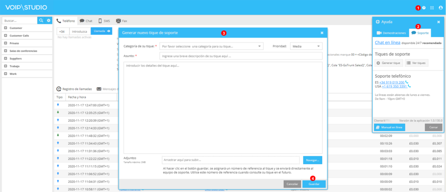The image size is (446, 192).
Task: Expand the Customer contact group
Action: pos(6,28)
